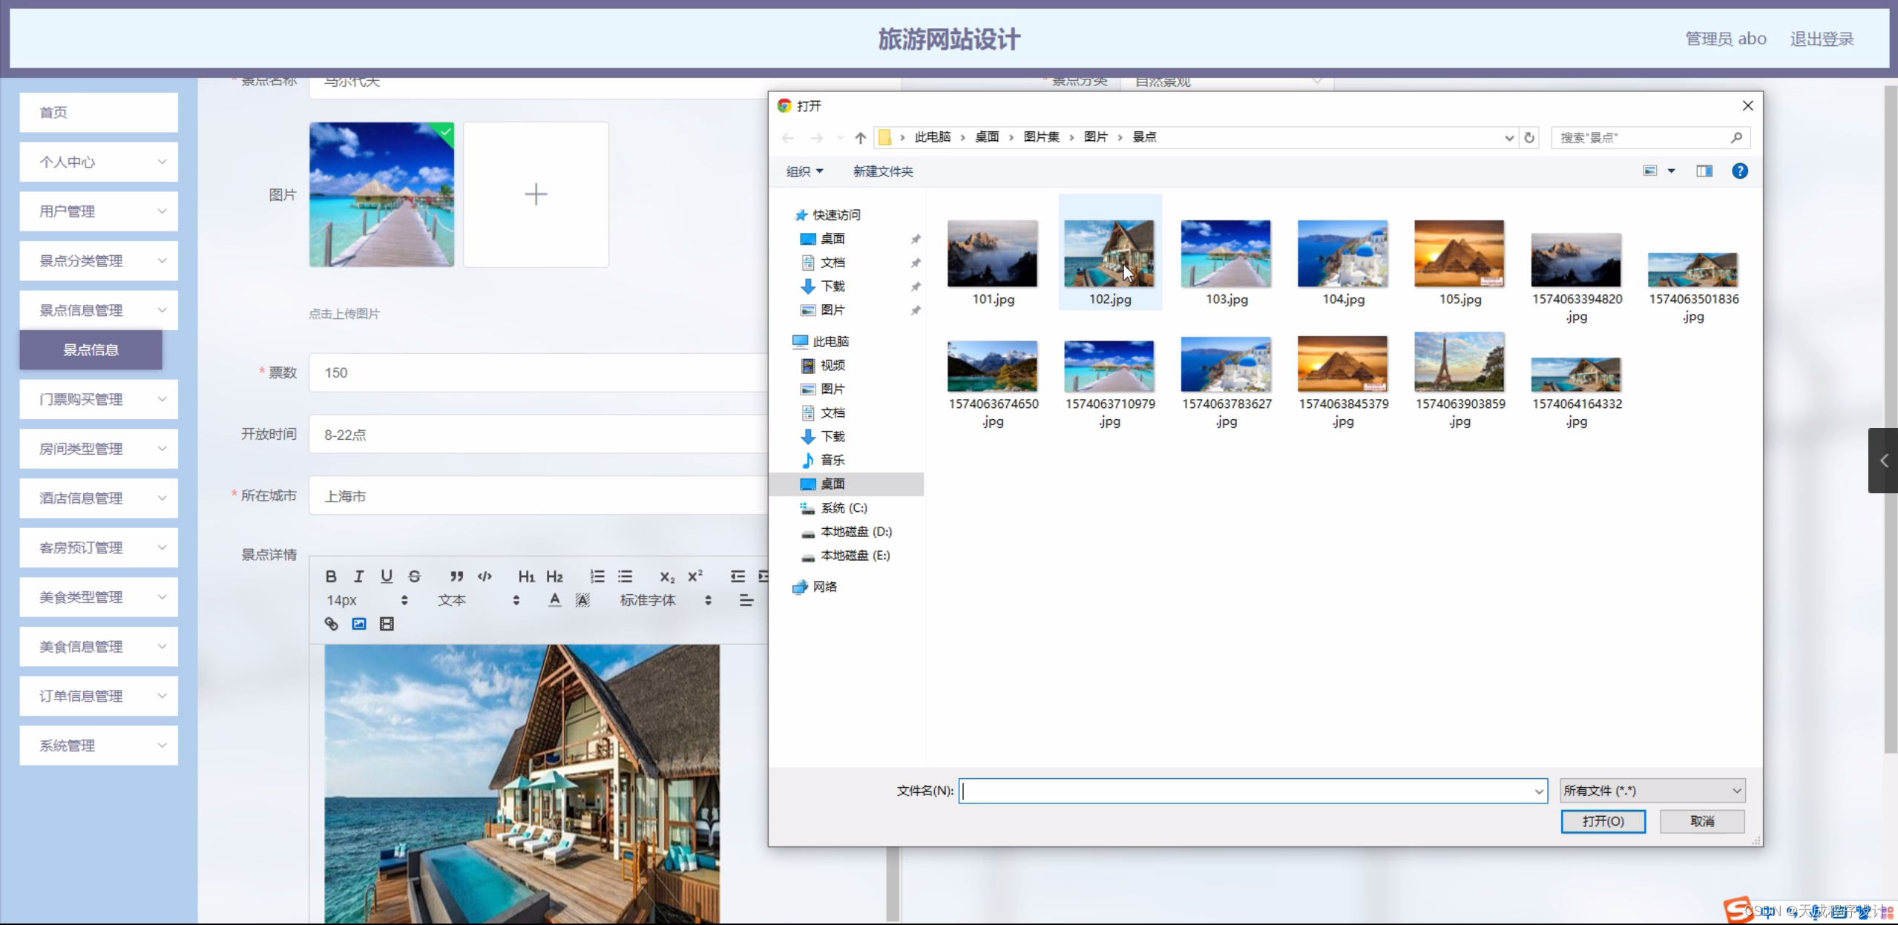Click the 打开(O) button

click(x=1603, y=821)
